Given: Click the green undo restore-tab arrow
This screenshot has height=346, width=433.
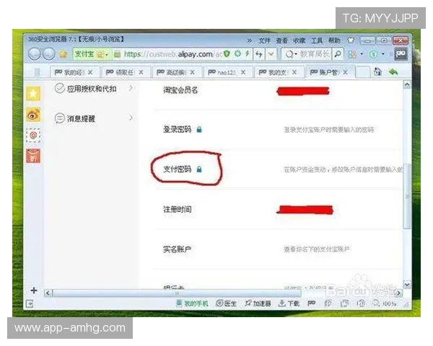Looking at the screenshot, I should tap(393, 72).
